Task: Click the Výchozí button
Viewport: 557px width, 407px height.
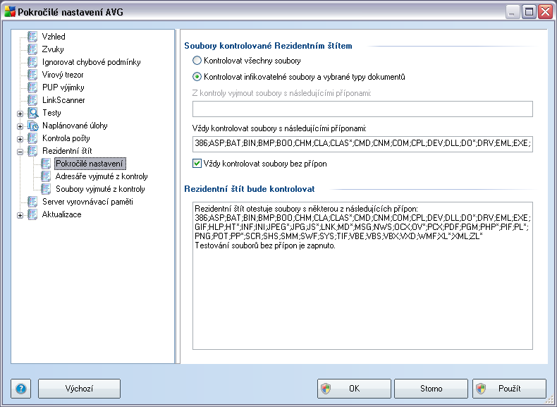Action: (x=79, y=389)
